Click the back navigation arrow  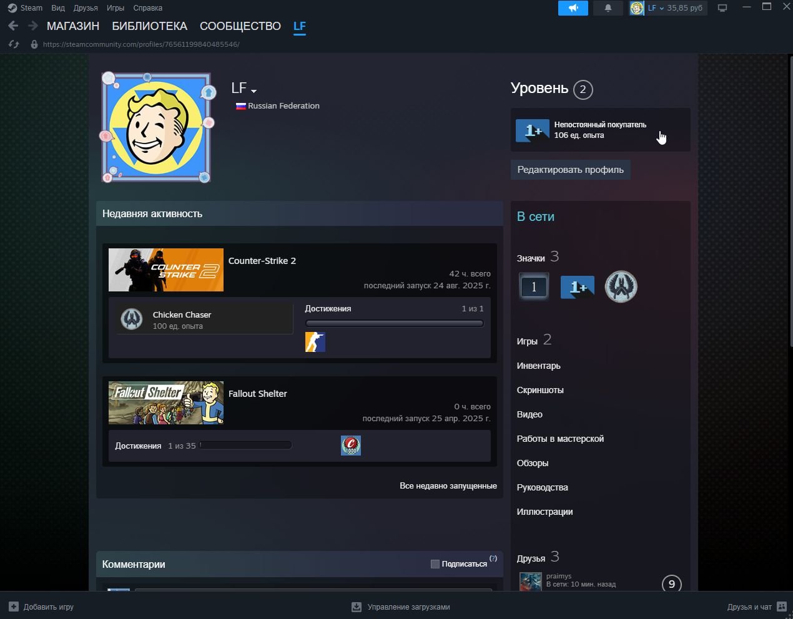[13, 26]
